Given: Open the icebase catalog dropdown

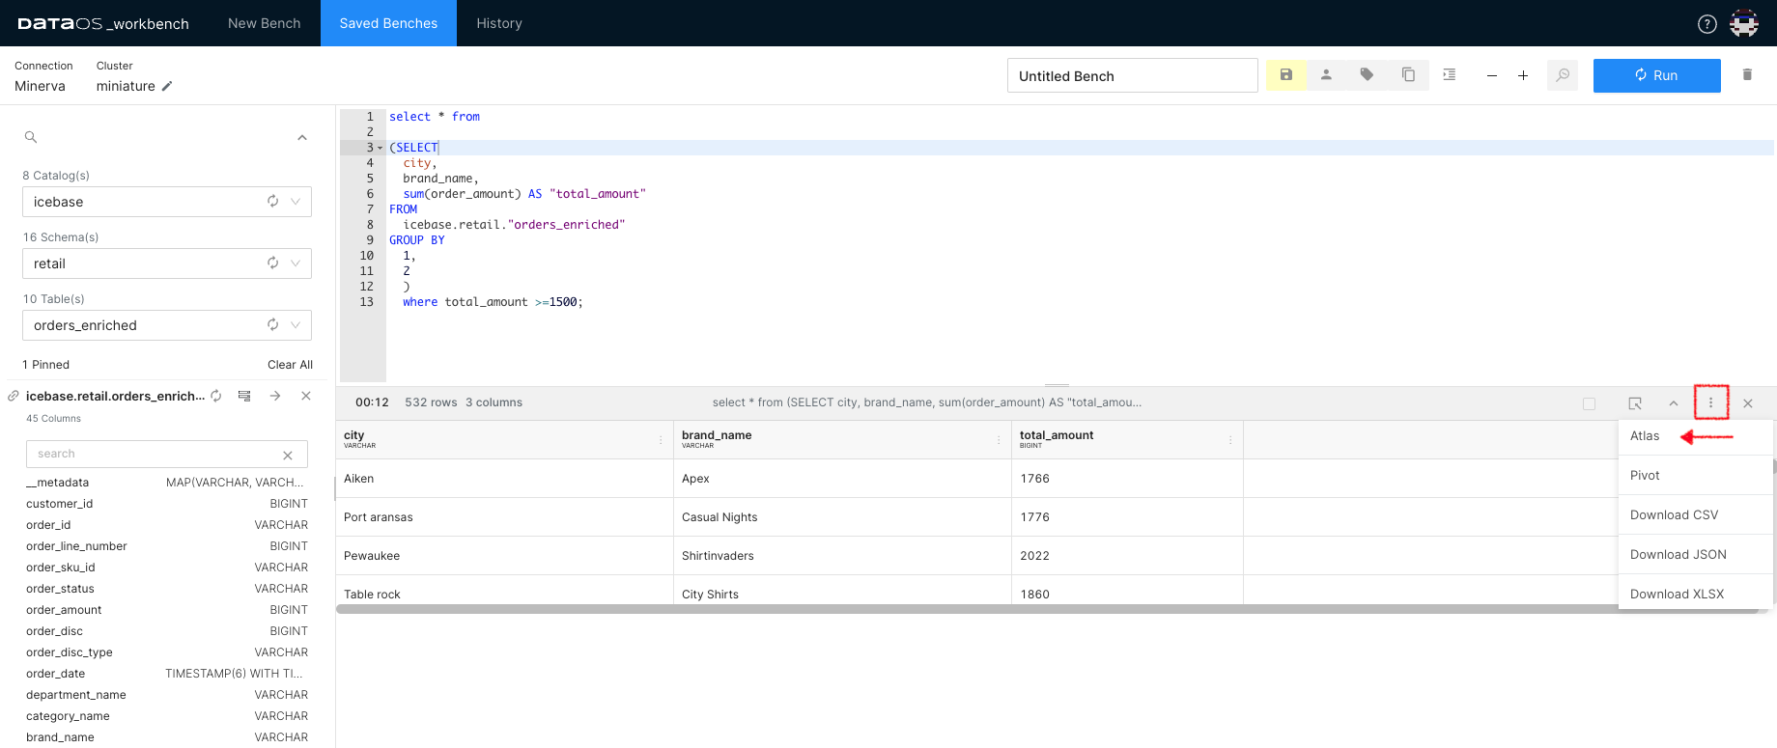Looking at the screenshot, I should [296, 202].
